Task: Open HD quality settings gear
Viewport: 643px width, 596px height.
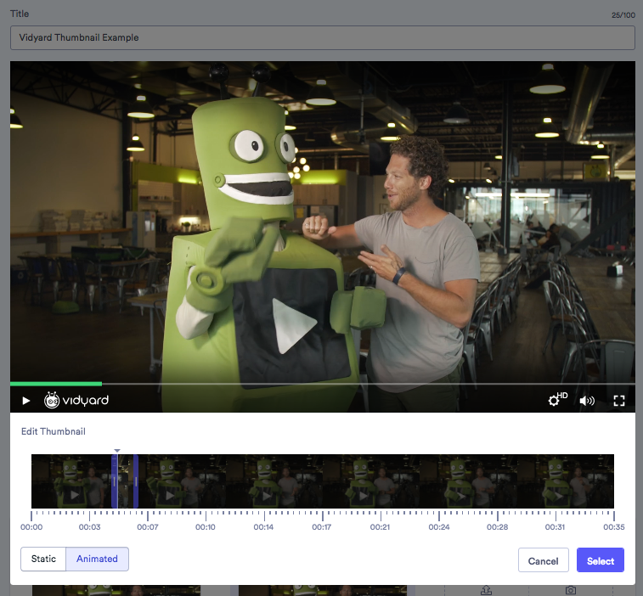Action: 557,399
